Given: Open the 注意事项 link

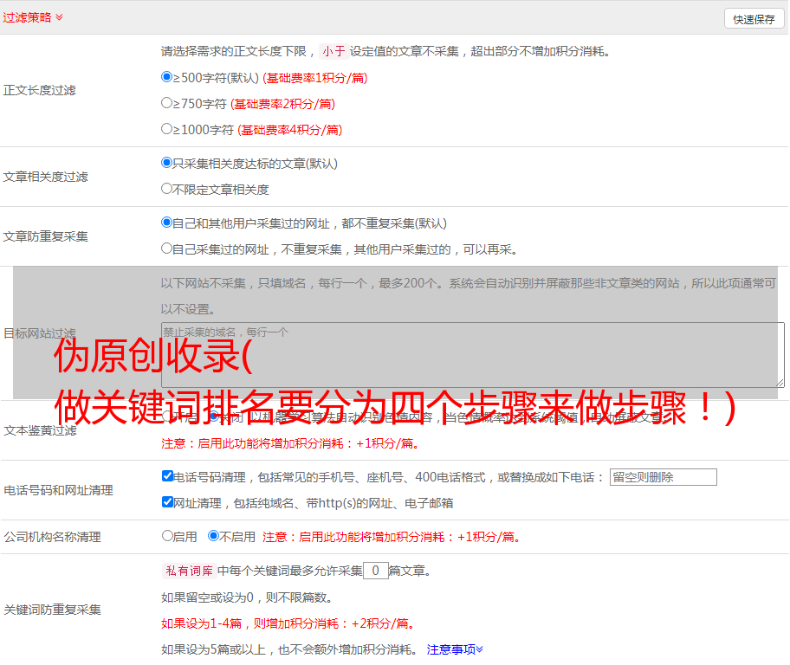Looking at the screenshot, I should (450, 649).
